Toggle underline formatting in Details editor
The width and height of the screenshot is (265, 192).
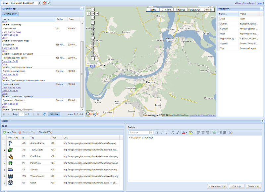167,133
